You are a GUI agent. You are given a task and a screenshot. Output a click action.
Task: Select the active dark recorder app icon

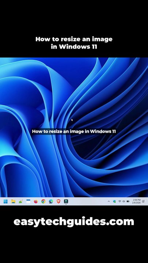tap(66, 201)
